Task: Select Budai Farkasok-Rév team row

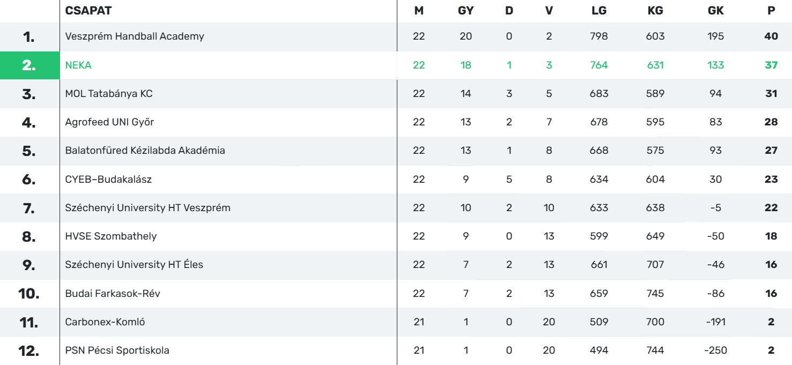Action: [396, 294]
